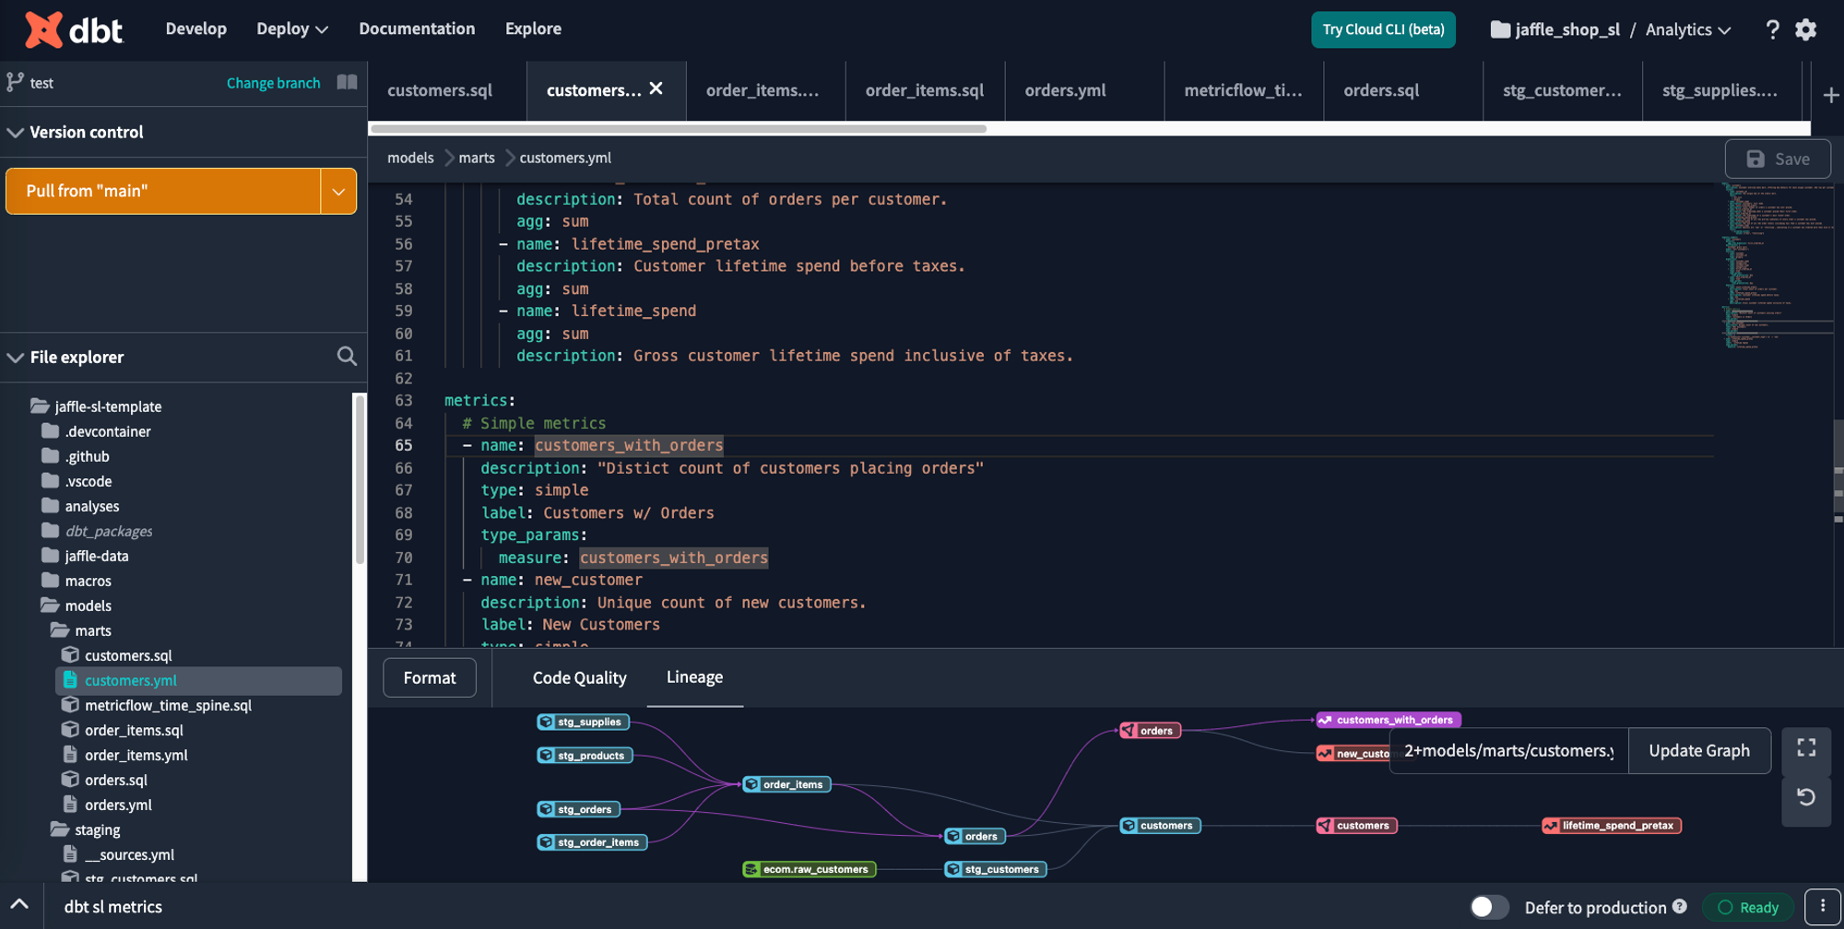This screenshot has height=929, width=1844.
Task: Add a new tab with the plus icon
Action: click(x=1830, y=95)
